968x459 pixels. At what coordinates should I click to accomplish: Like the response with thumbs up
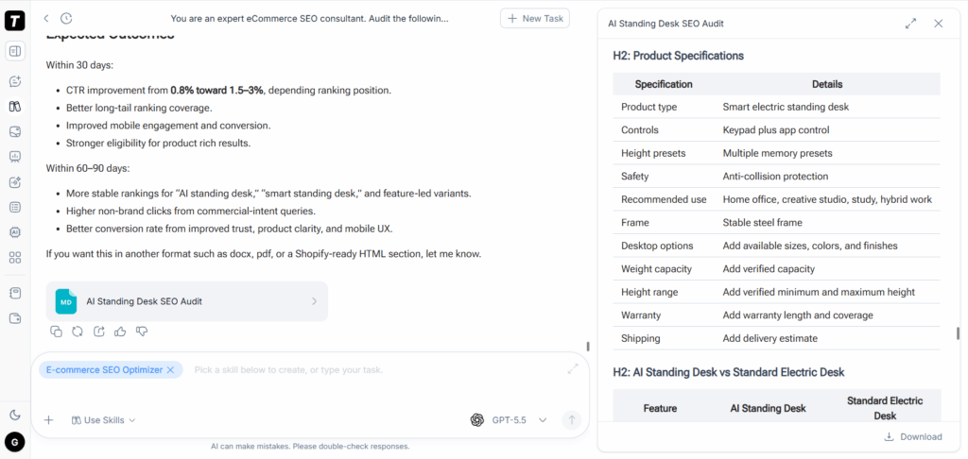120,331
